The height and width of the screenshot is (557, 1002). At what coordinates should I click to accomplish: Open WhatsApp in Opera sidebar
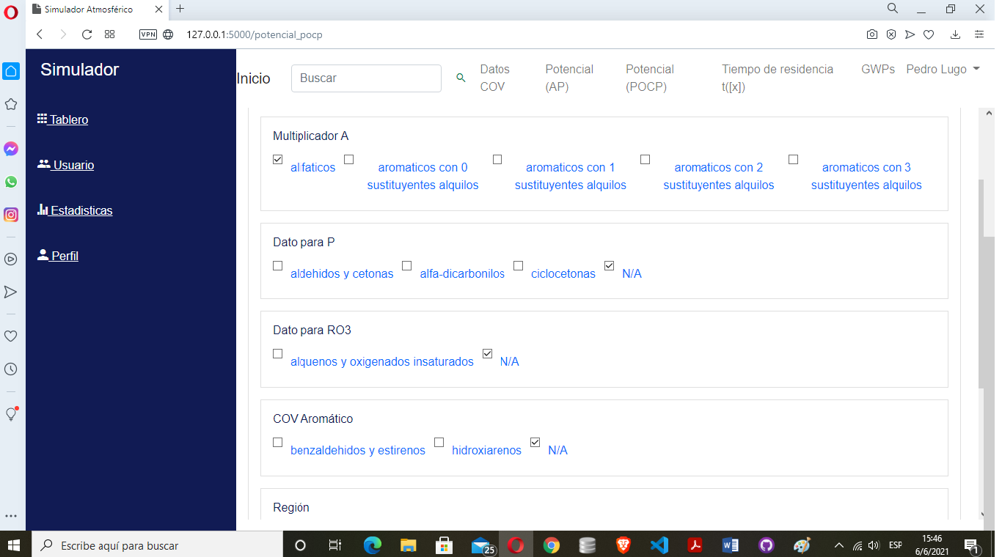coord(11,182)
